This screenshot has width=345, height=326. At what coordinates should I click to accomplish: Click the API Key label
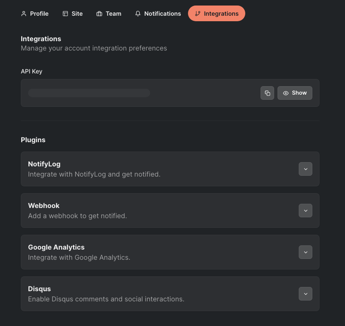point(31,72)
